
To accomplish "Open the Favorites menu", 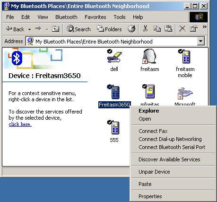I will [x=95, y=17].
